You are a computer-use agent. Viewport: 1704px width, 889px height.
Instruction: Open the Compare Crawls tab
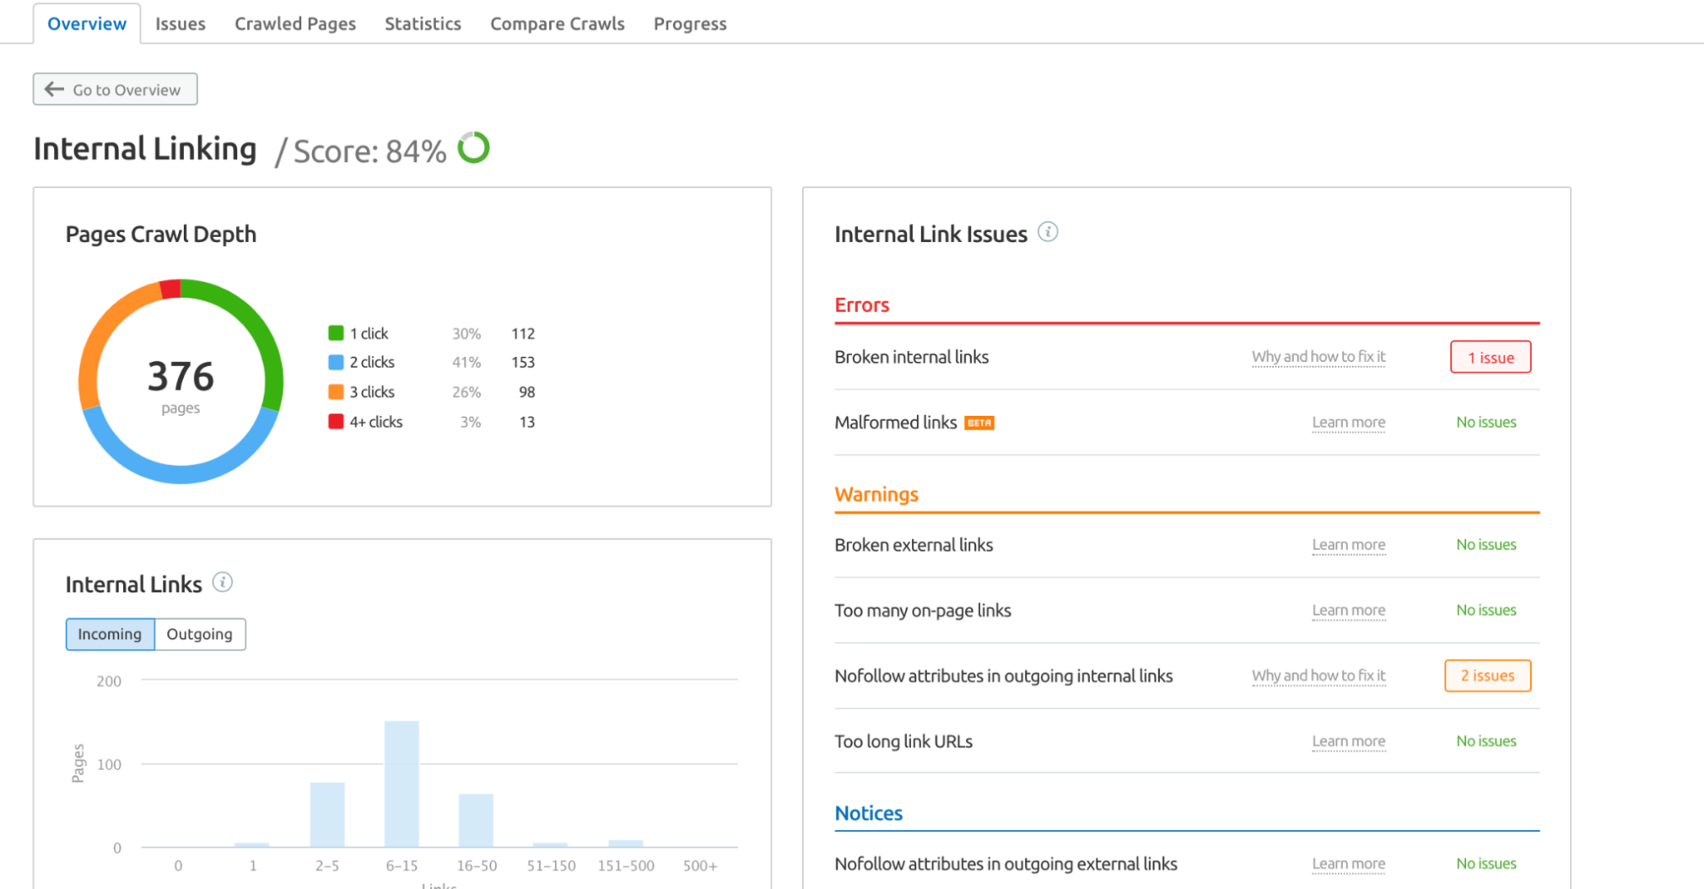(x=557, y=24)
